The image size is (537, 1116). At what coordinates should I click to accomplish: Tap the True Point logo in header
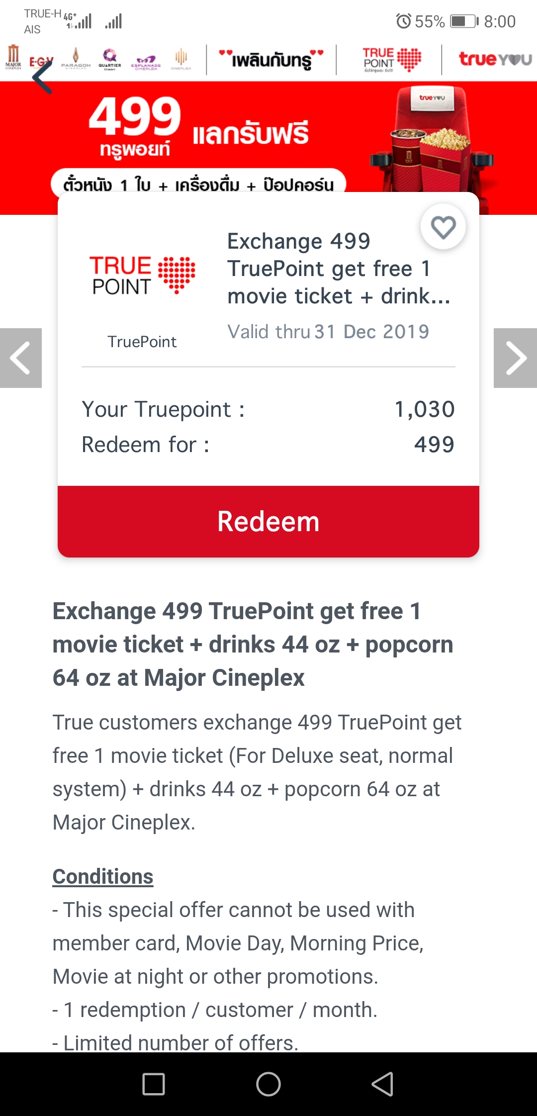click(392, 60)
